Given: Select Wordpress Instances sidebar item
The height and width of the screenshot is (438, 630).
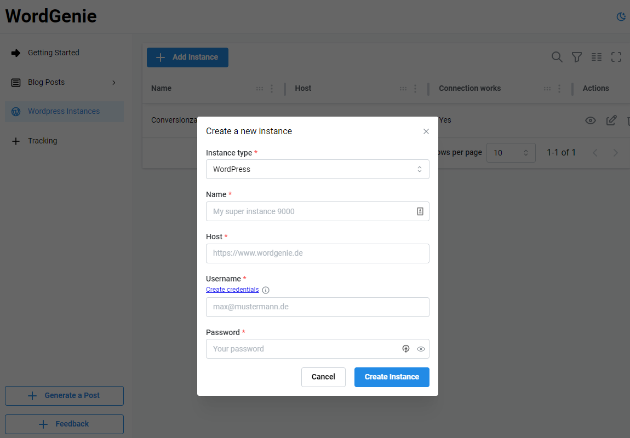Looking at the screenshot, I should 64,112.
